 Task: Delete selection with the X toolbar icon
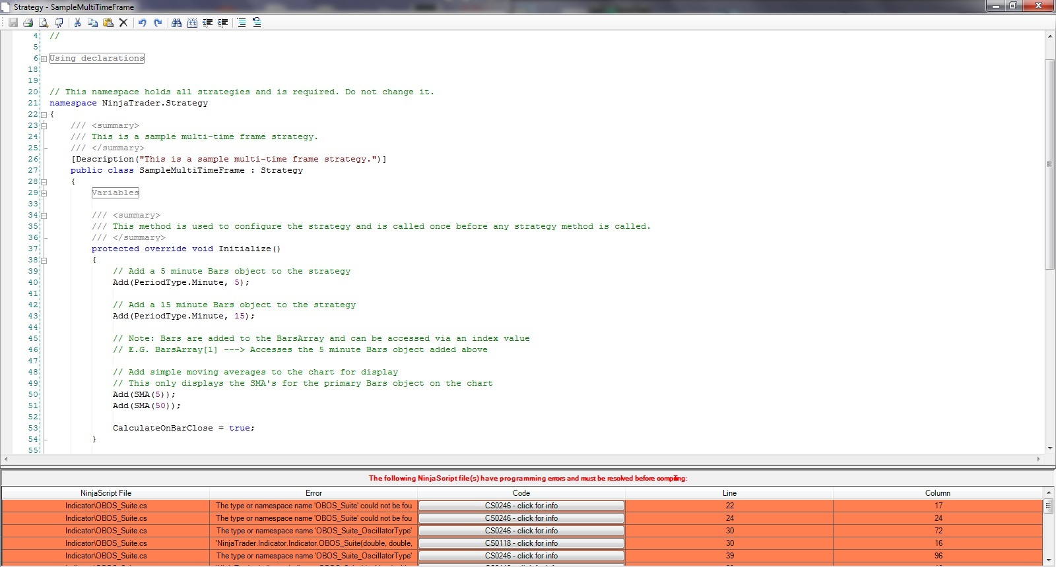pos(123,22)
